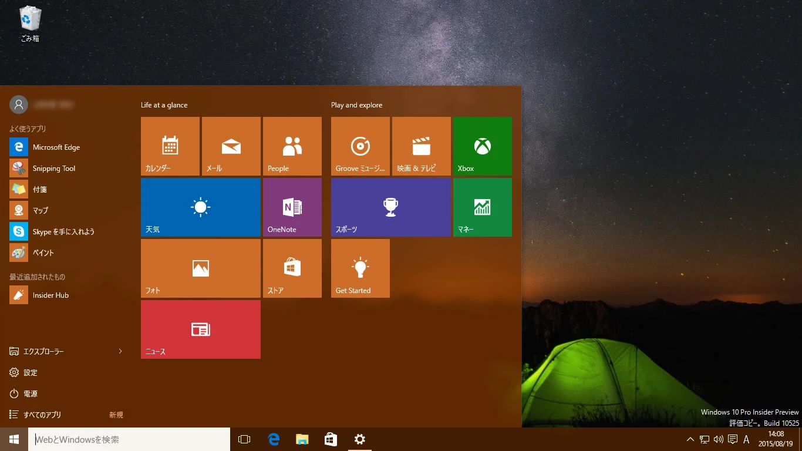802x451 pixels.
Task: Click the IME 'A' input mode indicator
Action: [746, 439]
